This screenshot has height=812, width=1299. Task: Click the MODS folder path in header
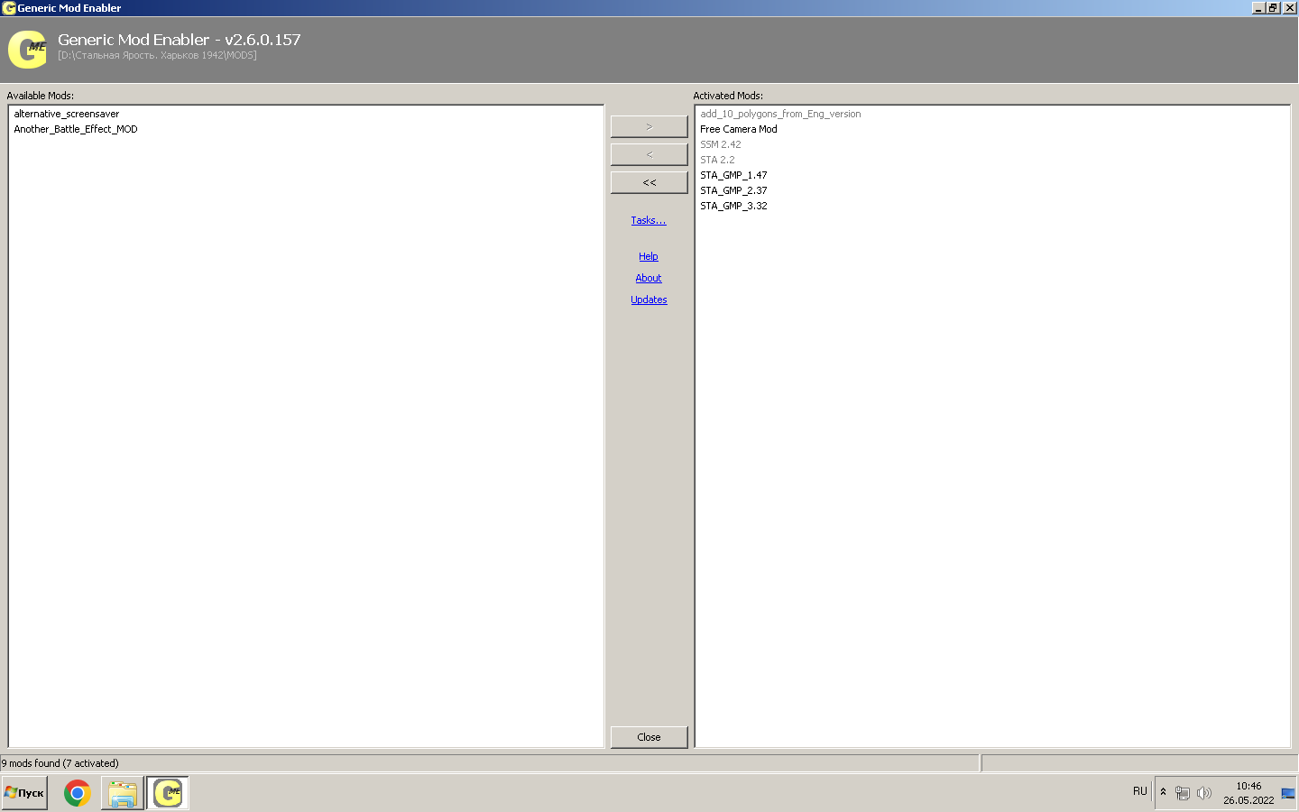(157, 56)
